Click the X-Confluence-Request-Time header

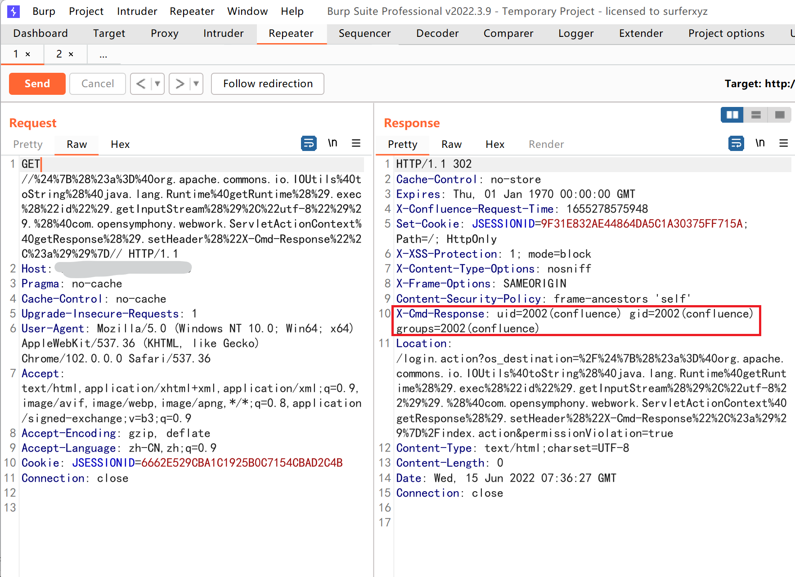[x=522, y=209]
